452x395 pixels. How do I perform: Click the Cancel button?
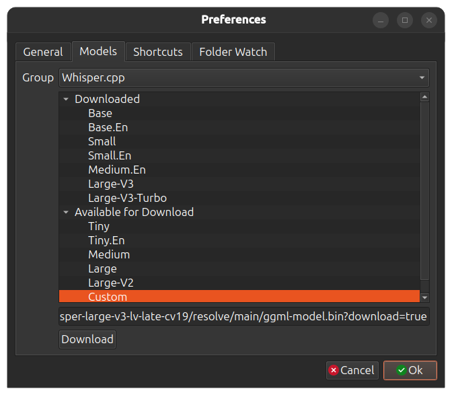point(352,370)
